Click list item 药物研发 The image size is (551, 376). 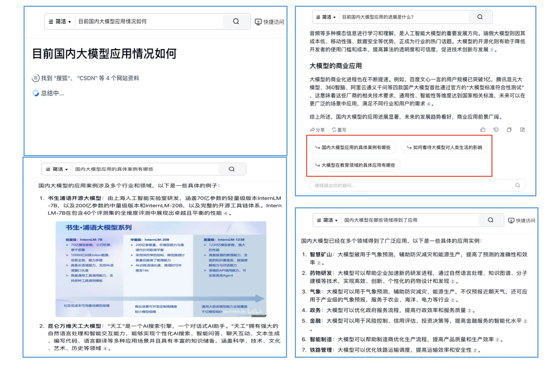[320, 273]
